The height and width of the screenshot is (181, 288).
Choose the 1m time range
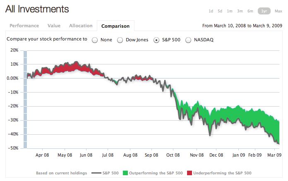230,11
